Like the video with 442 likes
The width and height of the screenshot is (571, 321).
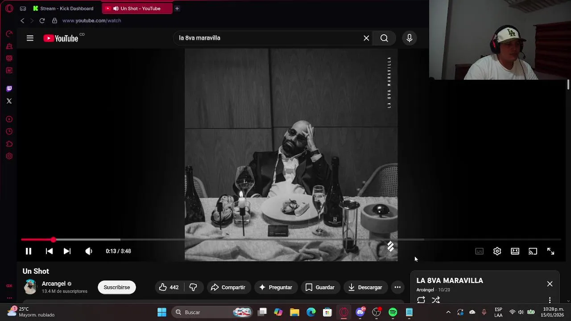169,288
